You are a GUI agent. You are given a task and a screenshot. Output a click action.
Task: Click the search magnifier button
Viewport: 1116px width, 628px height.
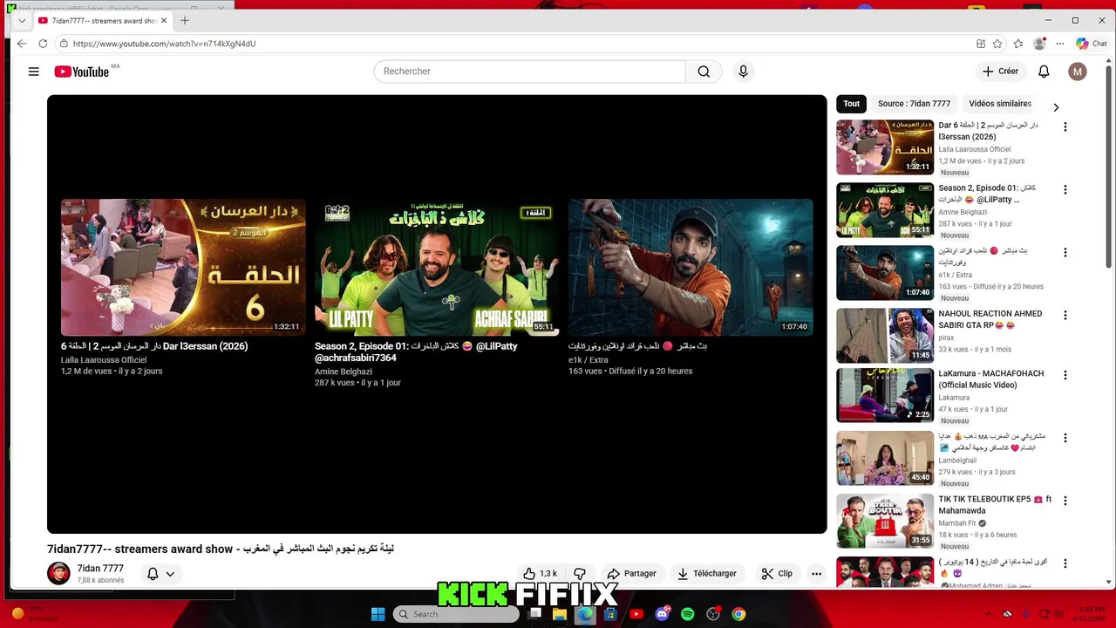click(704, 72)
